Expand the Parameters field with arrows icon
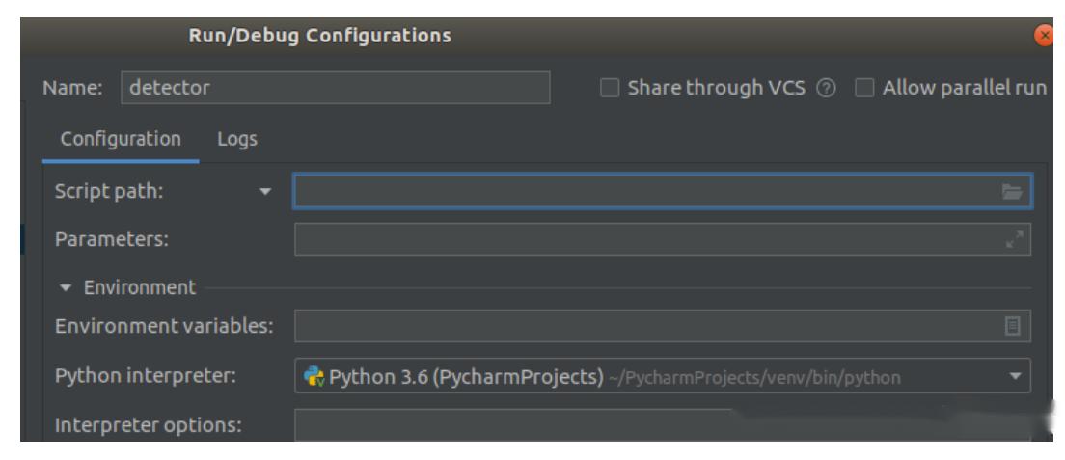This screenshot has height=460, width=1065. tap(1012, 240)
